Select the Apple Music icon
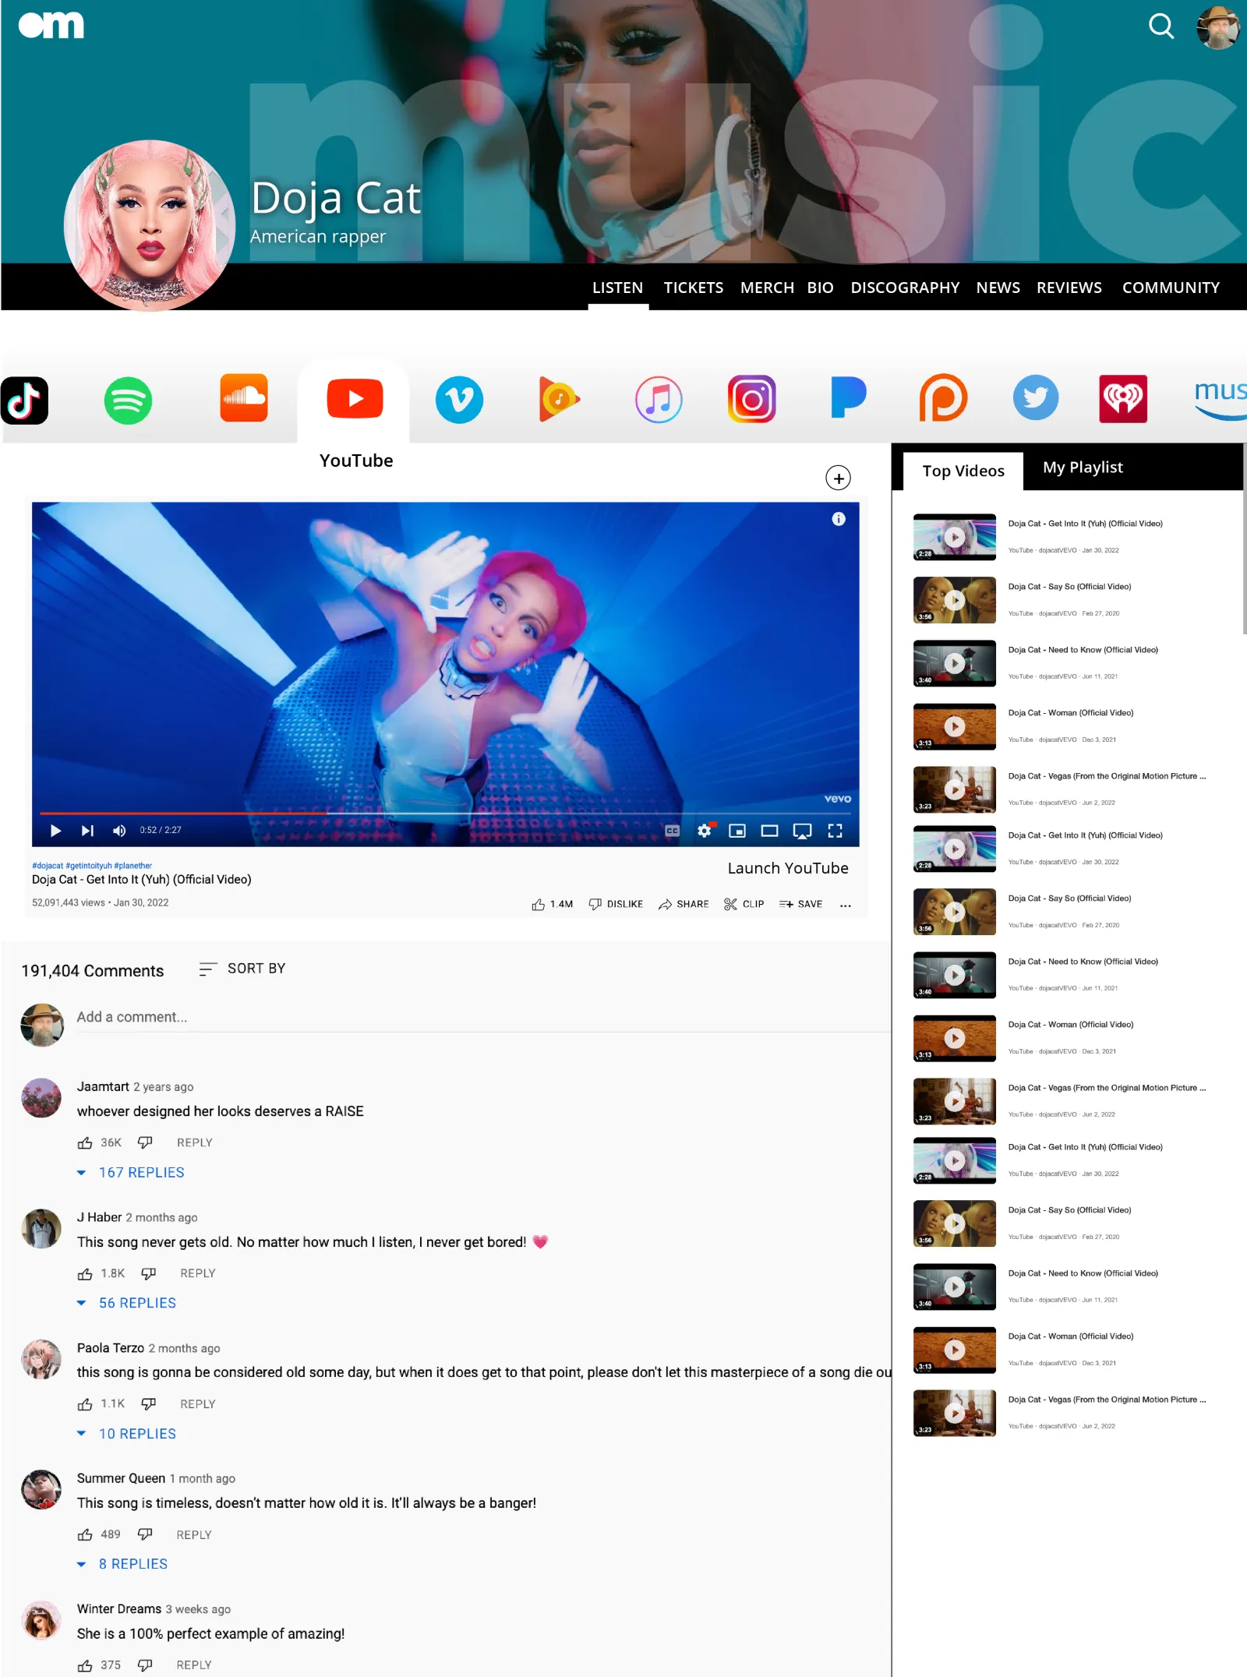 tap(659, 399)
